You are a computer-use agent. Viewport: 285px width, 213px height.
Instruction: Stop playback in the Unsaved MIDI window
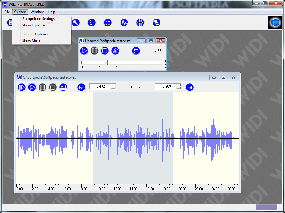tap(105, 51)
